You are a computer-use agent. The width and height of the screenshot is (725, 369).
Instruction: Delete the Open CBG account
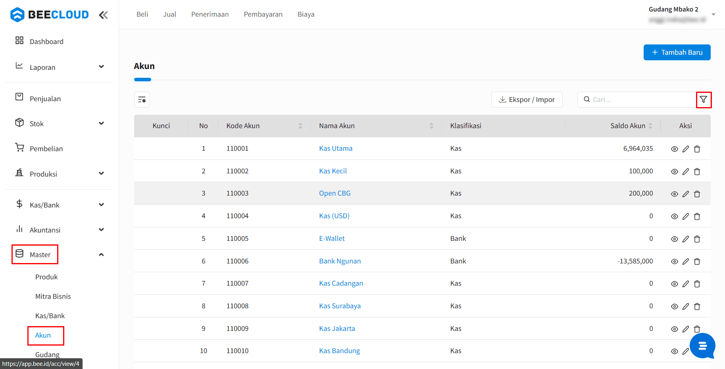(x=697, y=194)
